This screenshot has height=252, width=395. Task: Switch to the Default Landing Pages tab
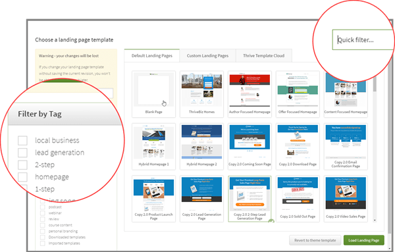click(152, 56)
